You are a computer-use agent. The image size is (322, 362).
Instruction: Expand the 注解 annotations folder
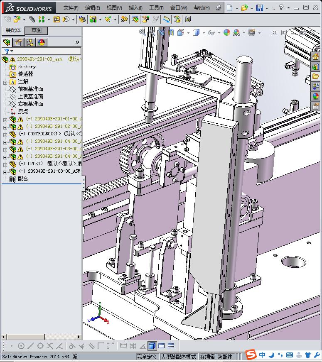tap(5, 83)
